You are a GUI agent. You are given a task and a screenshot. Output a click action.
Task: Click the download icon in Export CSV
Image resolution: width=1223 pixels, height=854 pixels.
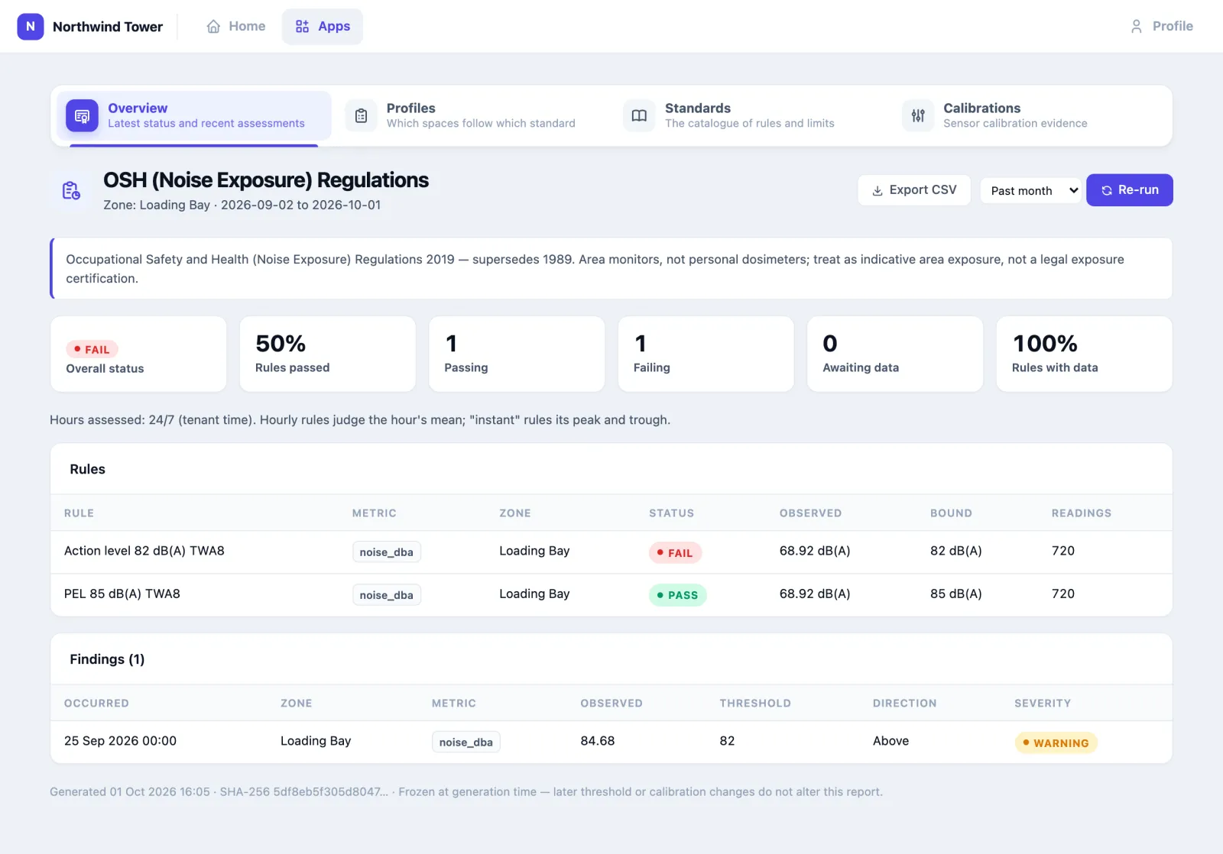[878, 191]
